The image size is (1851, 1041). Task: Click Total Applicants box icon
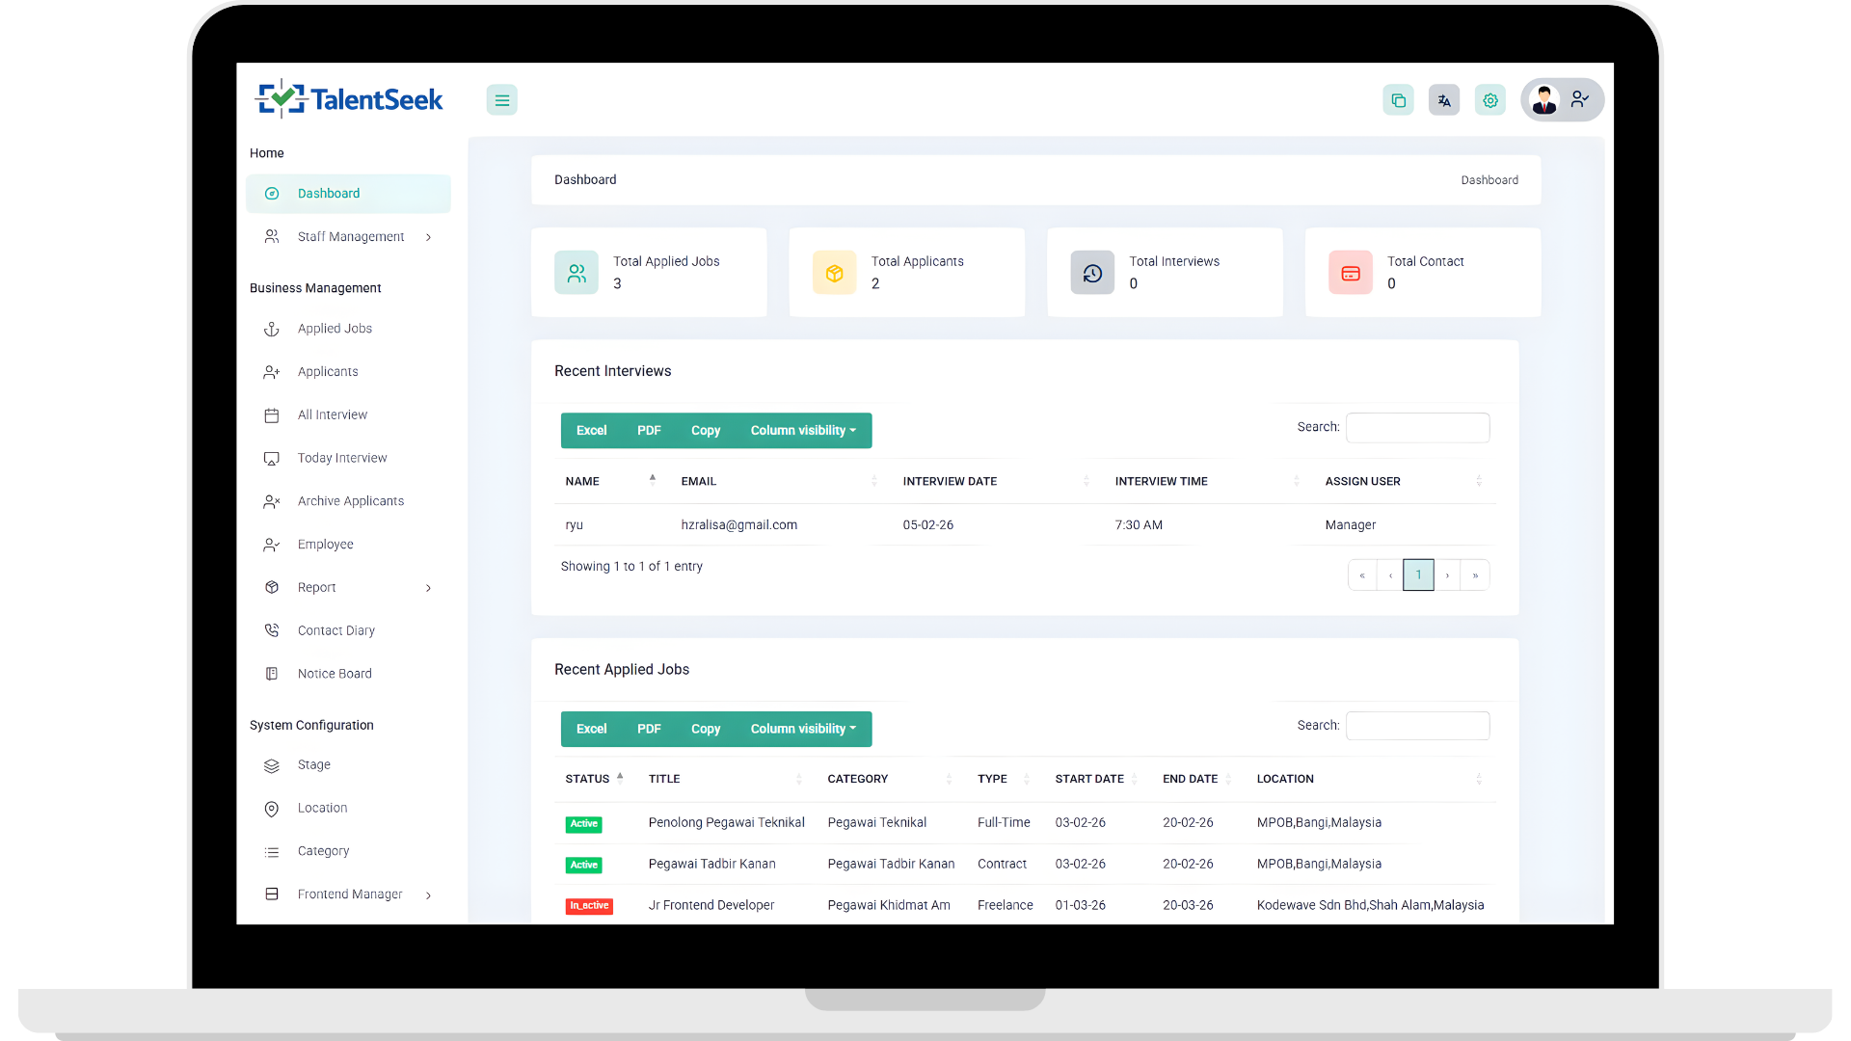click(x=834, y=273)
